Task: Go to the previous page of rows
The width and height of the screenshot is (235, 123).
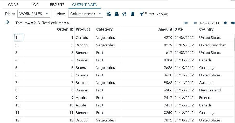Action: [195, 23]
